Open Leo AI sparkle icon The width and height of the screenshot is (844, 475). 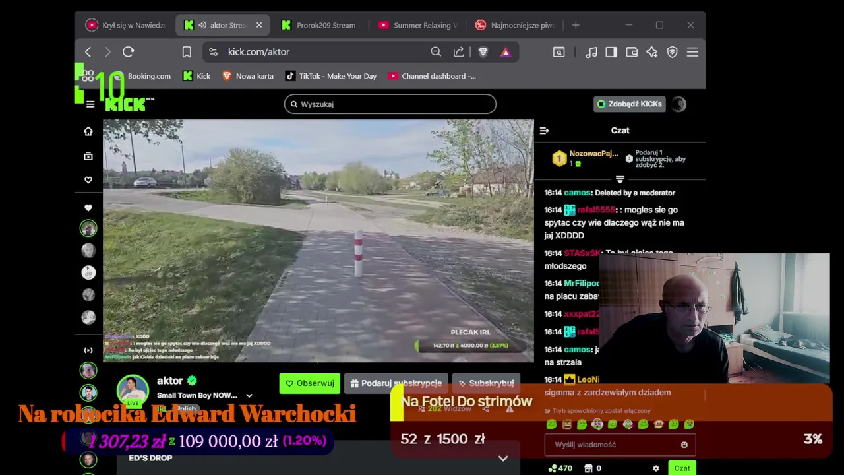(652, 51)
